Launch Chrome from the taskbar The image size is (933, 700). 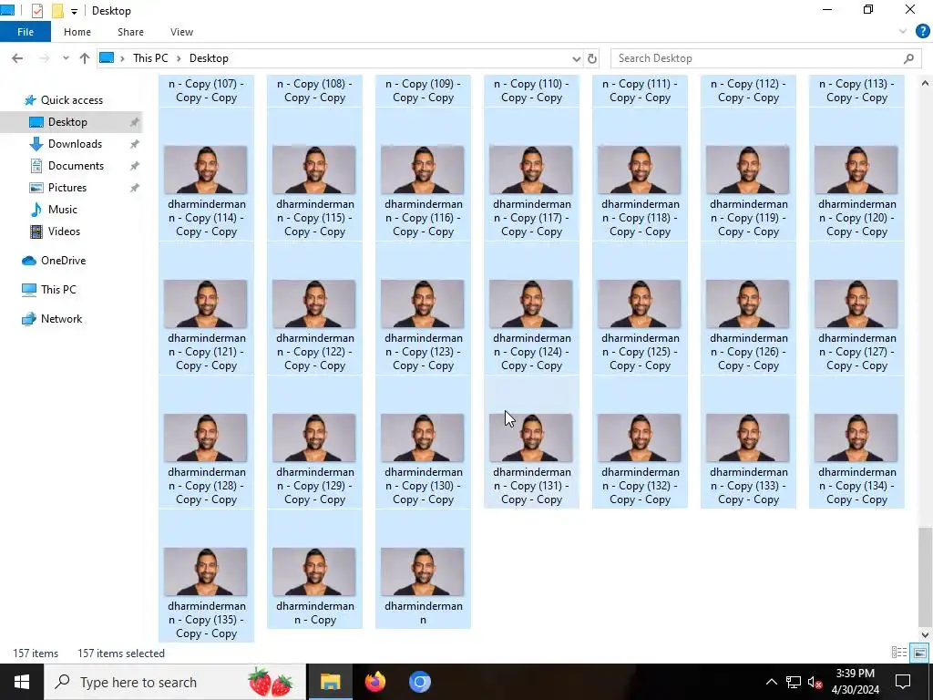point(419,682)
